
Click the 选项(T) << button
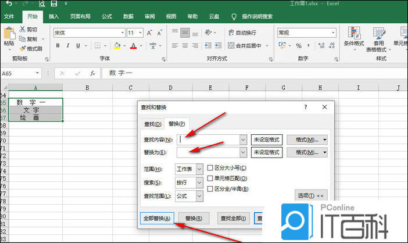(x=311, y=195)
